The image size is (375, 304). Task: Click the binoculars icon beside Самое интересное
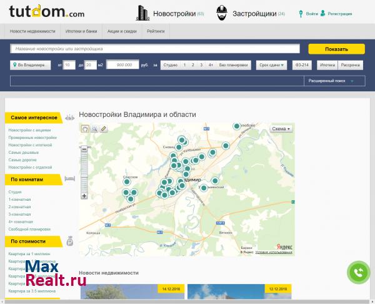(70, 118)
